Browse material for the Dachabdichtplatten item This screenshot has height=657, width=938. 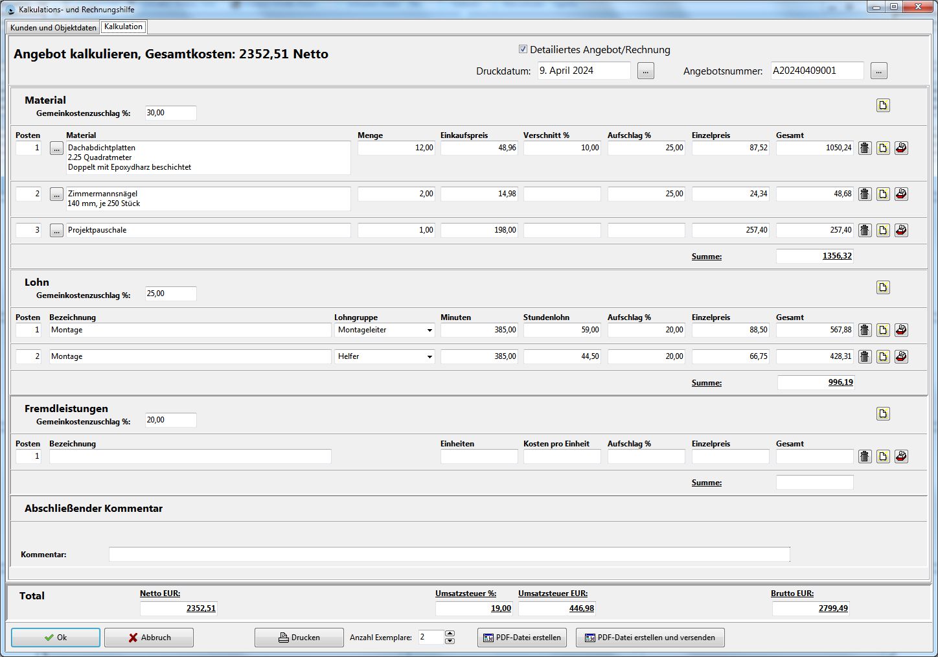tap(57, 148)
